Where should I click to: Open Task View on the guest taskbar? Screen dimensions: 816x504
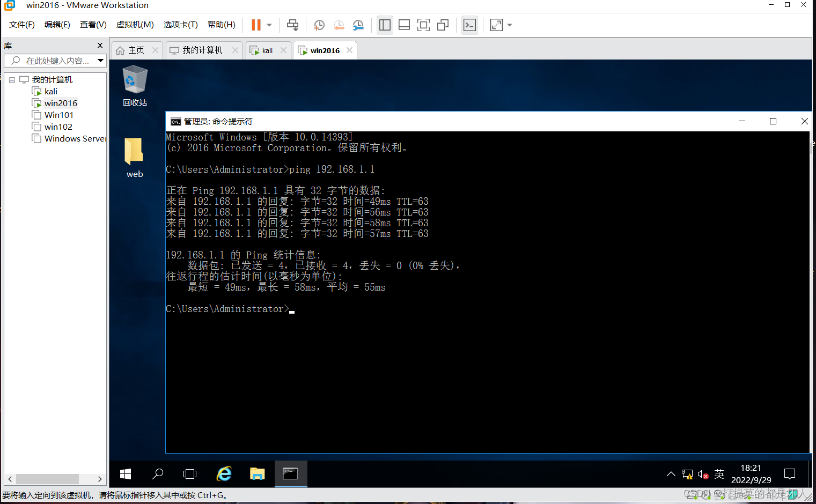tap(190, 474)
